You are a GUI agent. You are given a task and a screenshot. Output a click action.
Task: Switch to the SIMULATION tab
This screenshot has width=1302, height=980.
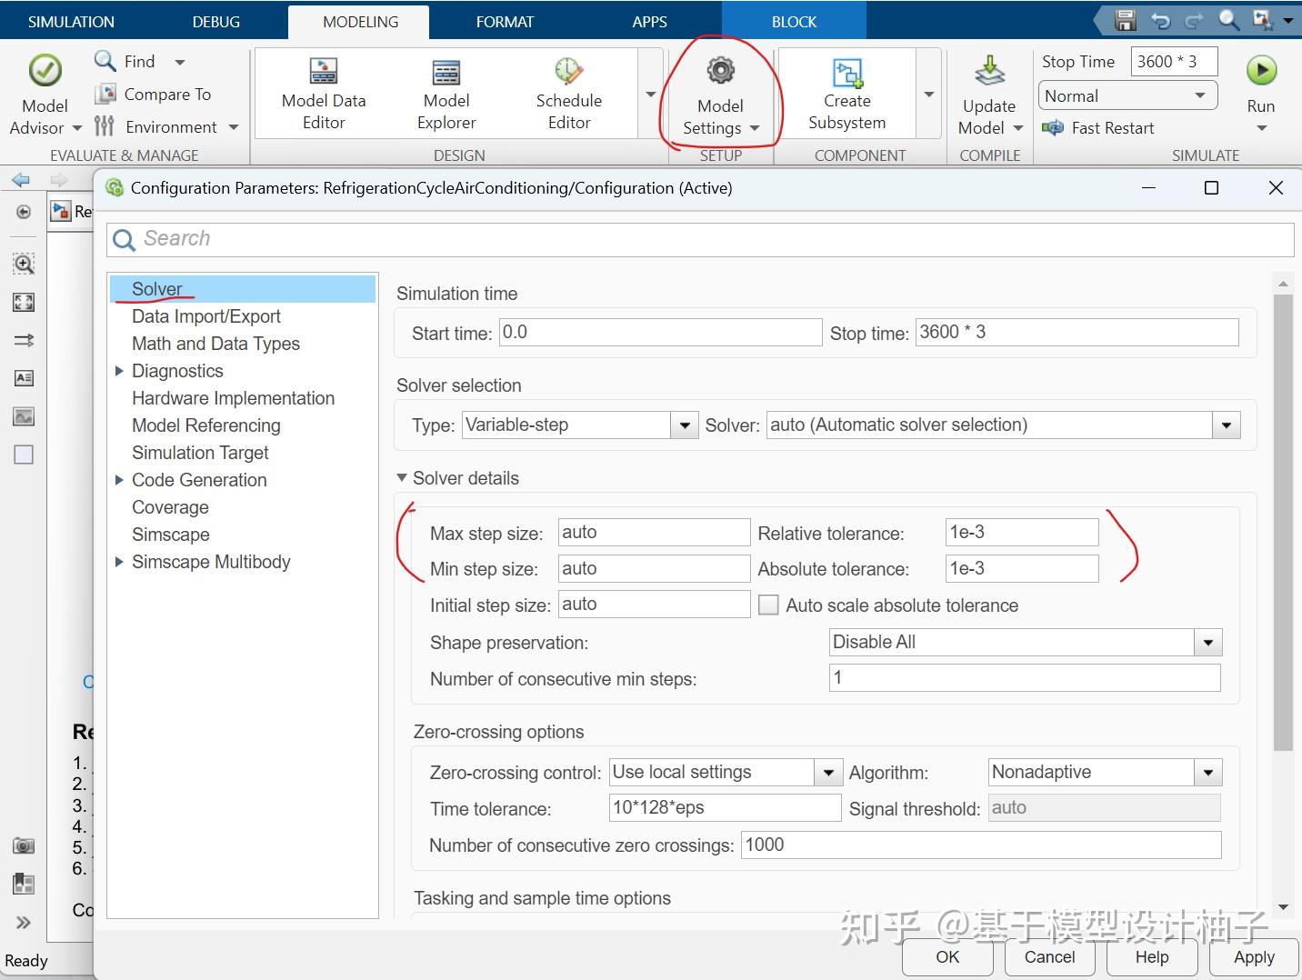pos(71,22)
